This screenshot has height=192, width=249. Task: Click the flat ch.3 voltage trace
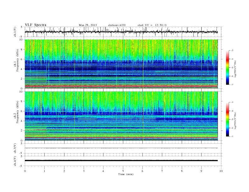pyautogui.click(x=121, y=148)
